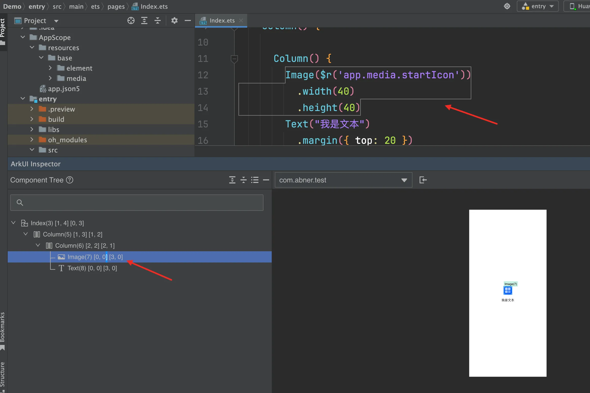Click the Component Tree list view icon
The width and height of the screenshot is (590, 393).
point(255,180)
